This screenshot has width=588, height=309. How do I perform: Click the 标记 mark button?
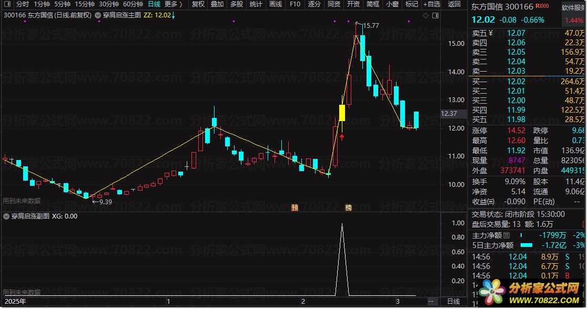[412, 4]
